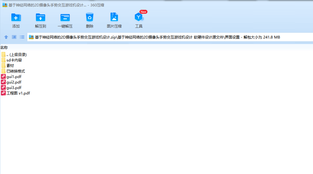This screenshot has height=174, width=313.
Task: Click the folder icon of 已转换格式
Action: coord(3,71)
